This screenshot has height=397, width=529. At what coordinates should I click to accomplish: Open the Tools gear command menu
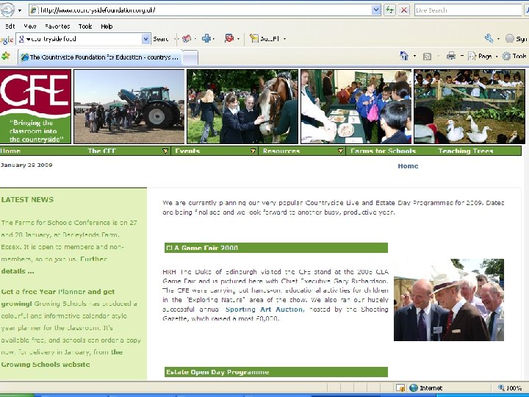pyautogui.click(x=514, y=57)
